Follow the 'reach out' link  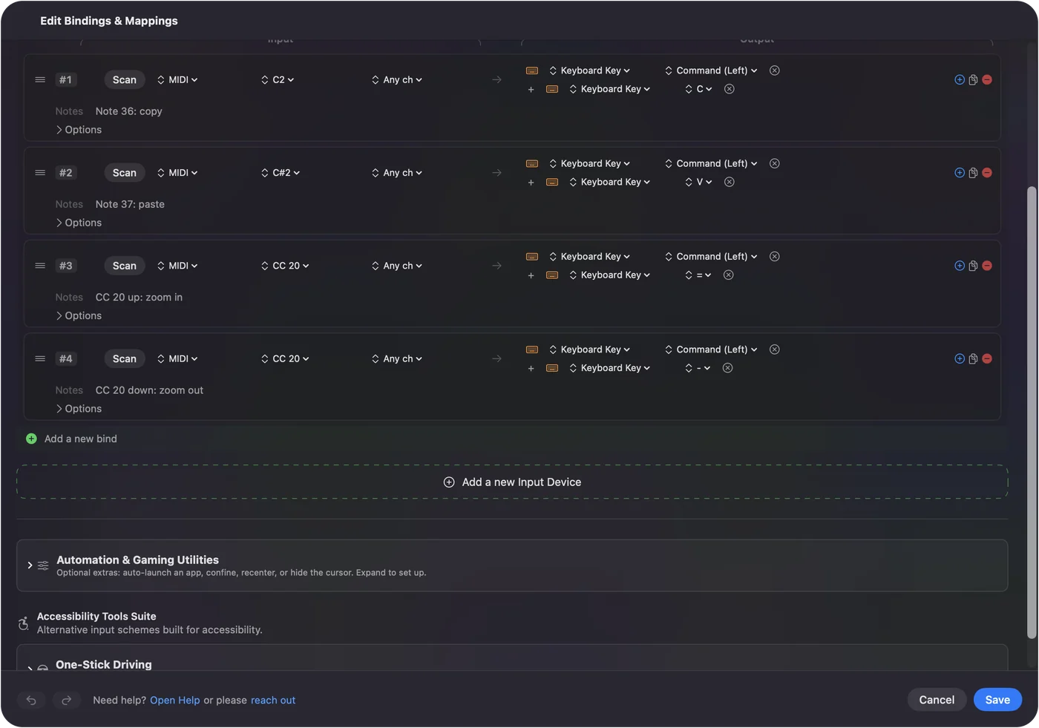(273, 700)
